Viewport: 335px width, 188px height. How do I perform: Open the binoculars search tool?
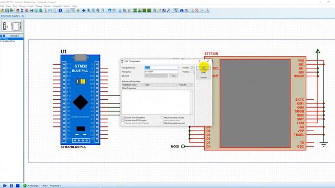coord(182,10)
